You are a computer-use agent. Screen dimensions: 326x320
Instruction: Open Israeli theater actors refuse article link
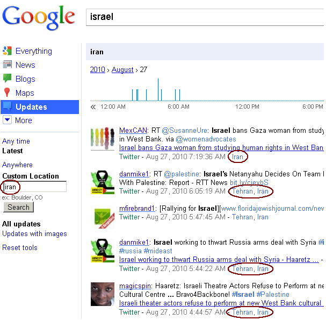221,303
